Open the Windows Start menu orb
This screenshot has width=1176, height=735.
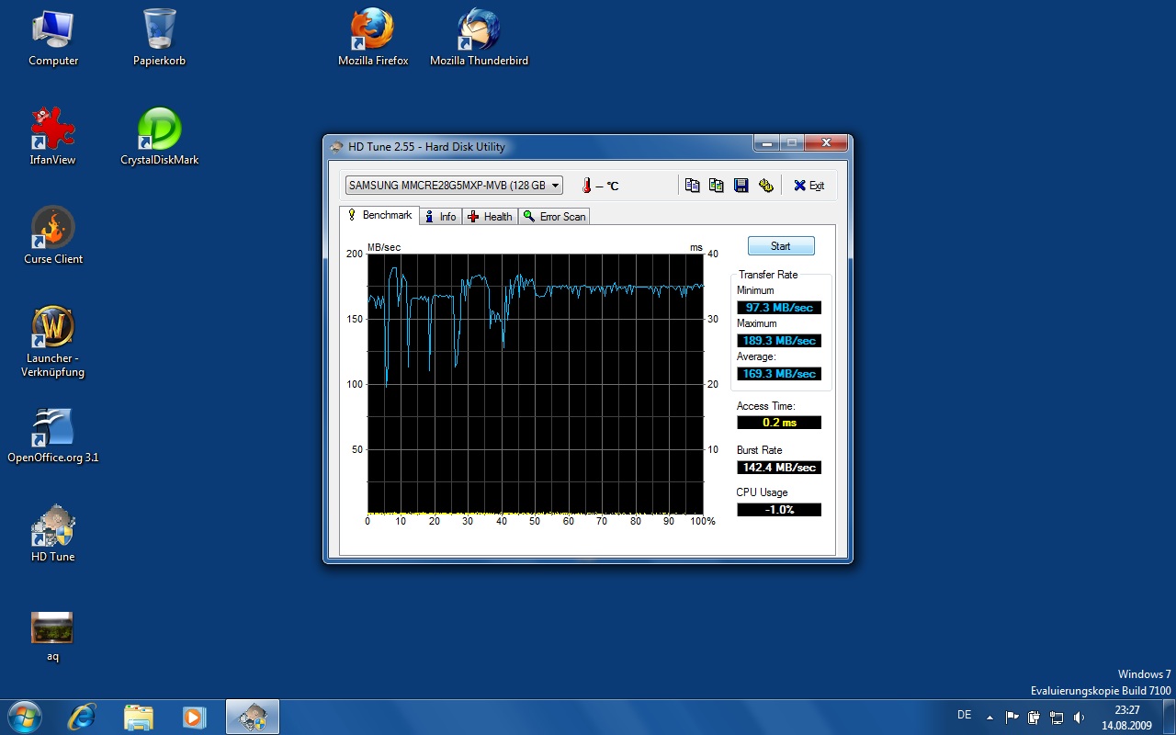click(25, 717)
